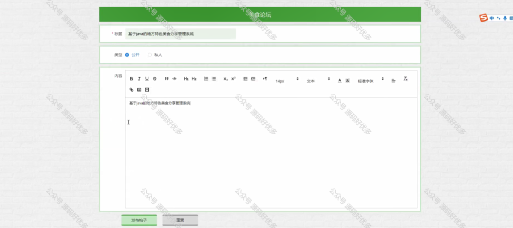Clear text formatting

(x=405, y=78)
